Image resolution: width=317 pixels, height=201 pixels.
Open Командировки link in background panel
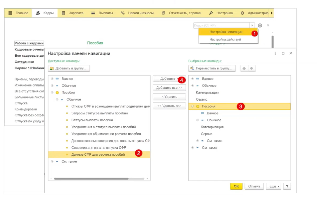pyautogui.click(x=26, y=109)
